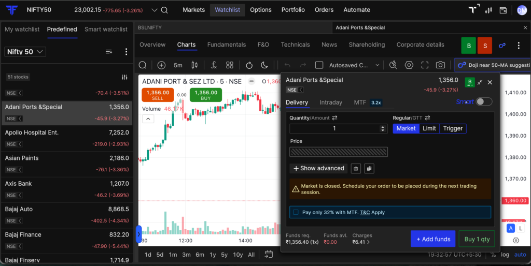This screenshot has width=531, height=266.
Task: Open the three-dot menu beside link icon
Action: click(x=519, y=46)
